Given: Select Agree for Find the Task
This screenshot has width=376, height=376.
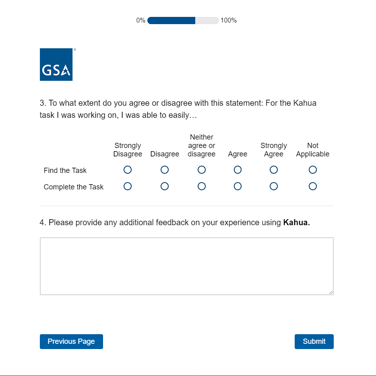Looking at the screenshot, I should (238, 170).
